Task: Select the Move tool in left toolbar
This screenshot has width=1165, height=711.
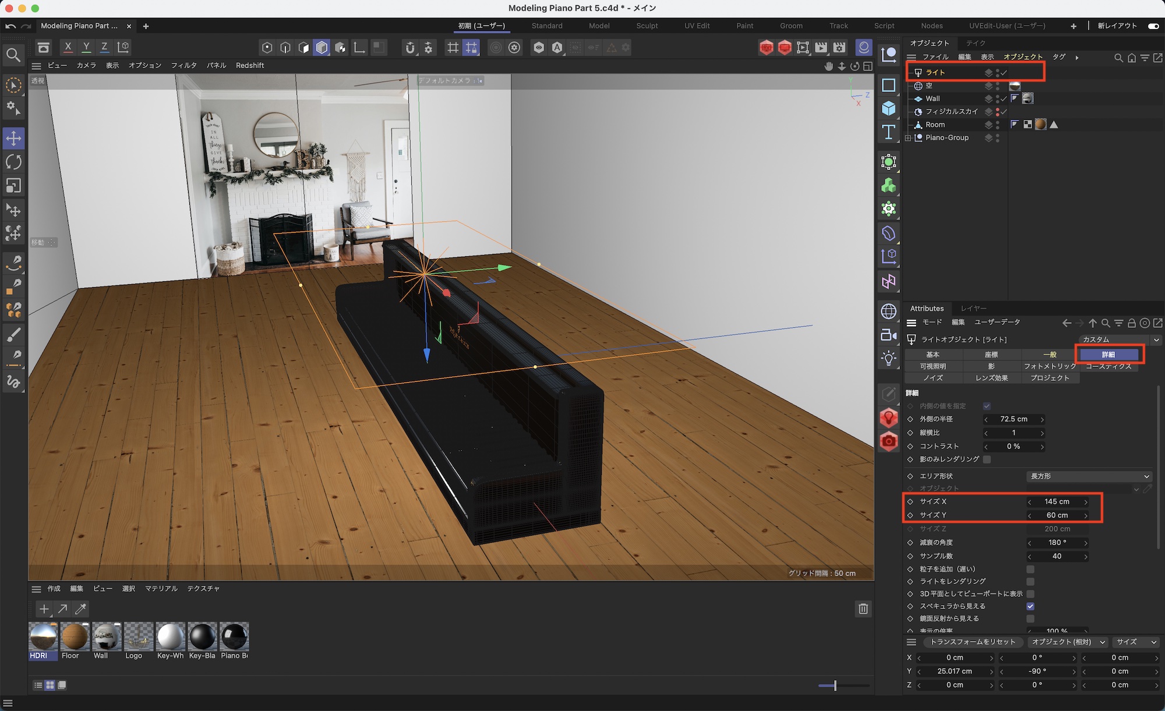Action: pos(13,139)
